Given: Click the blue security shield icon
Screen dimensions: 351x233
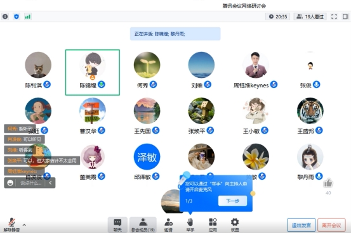Looking at the screenshot, I should [17, 16].
